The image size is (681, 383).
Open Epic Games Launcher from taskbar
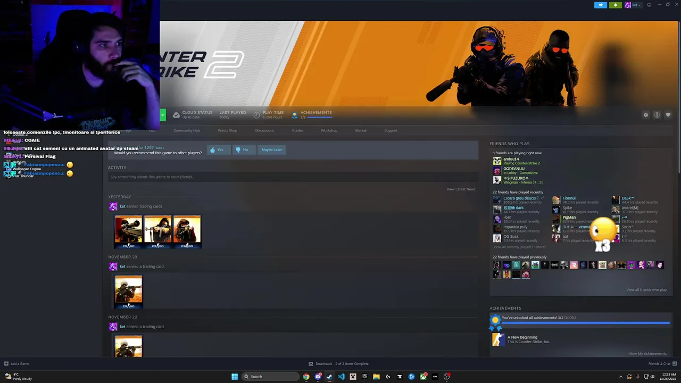coord(364,377)
